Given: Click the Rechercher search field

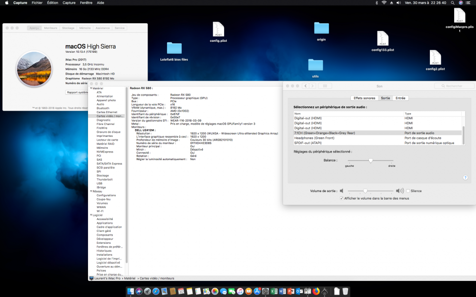Looking at the screenshot, I should click(x=454, y=86).
